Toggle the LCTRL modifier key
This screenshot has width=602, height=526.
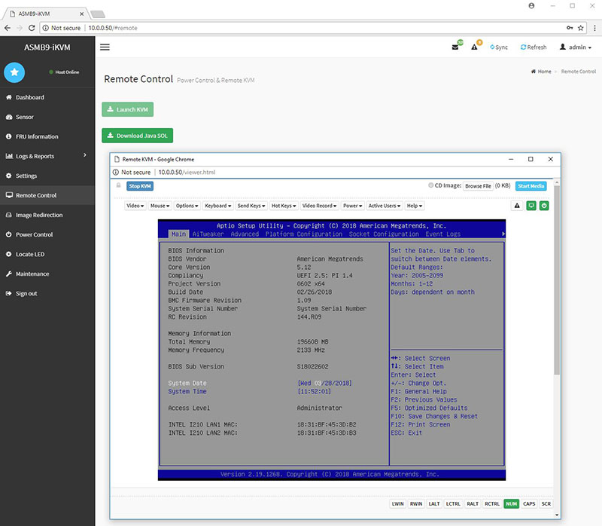tap(453, 503)
